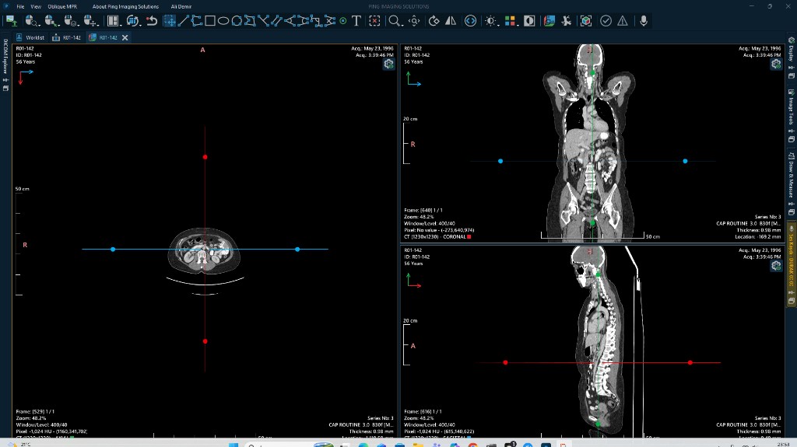The width and height of the screenshot is (797, 447).
Task: Open axial viewport settings gear
Action: click(x=389, y=64)
